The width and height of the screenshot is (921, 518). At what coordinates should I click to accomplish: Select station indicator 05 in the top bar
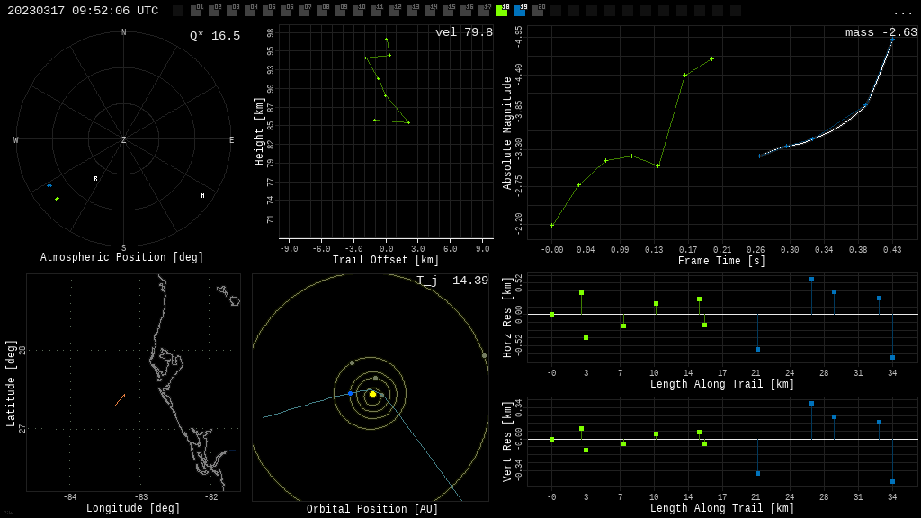(x=268, y=10)
